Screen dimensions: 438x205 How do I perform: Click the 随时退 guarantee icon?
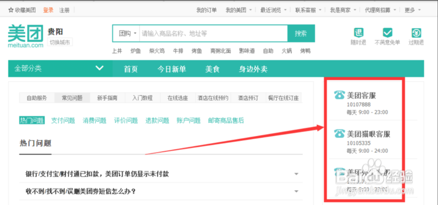pyautogui.click(x=358, y=33)
